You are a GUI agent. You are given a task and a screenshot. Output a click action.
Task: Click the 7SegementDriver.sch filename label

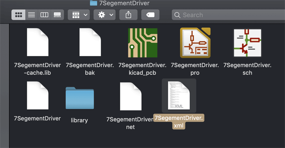pyautogui.click(x=247, y=69)
